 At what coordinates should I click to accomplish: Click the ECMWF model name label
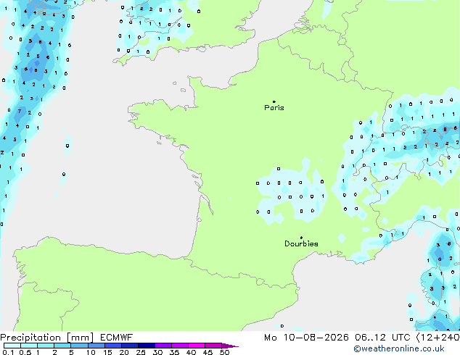coord(117,338)
